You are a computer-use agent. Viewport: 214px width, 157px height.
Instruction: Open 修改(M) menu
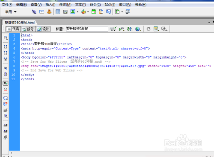(65, 5)
